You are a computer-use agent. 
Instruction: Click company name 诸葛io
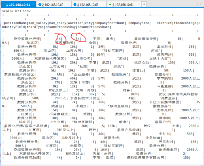coord(138,71)
